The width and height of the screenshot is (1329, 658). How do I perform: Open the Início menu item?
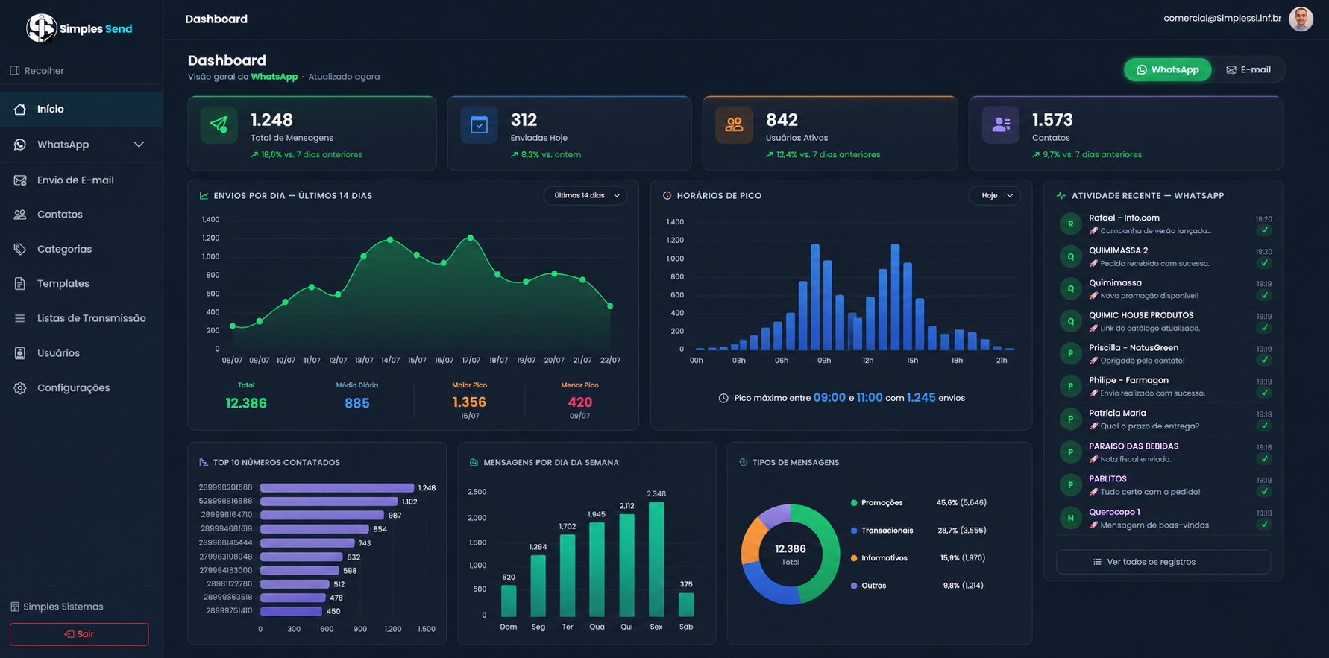pos(81,109)
